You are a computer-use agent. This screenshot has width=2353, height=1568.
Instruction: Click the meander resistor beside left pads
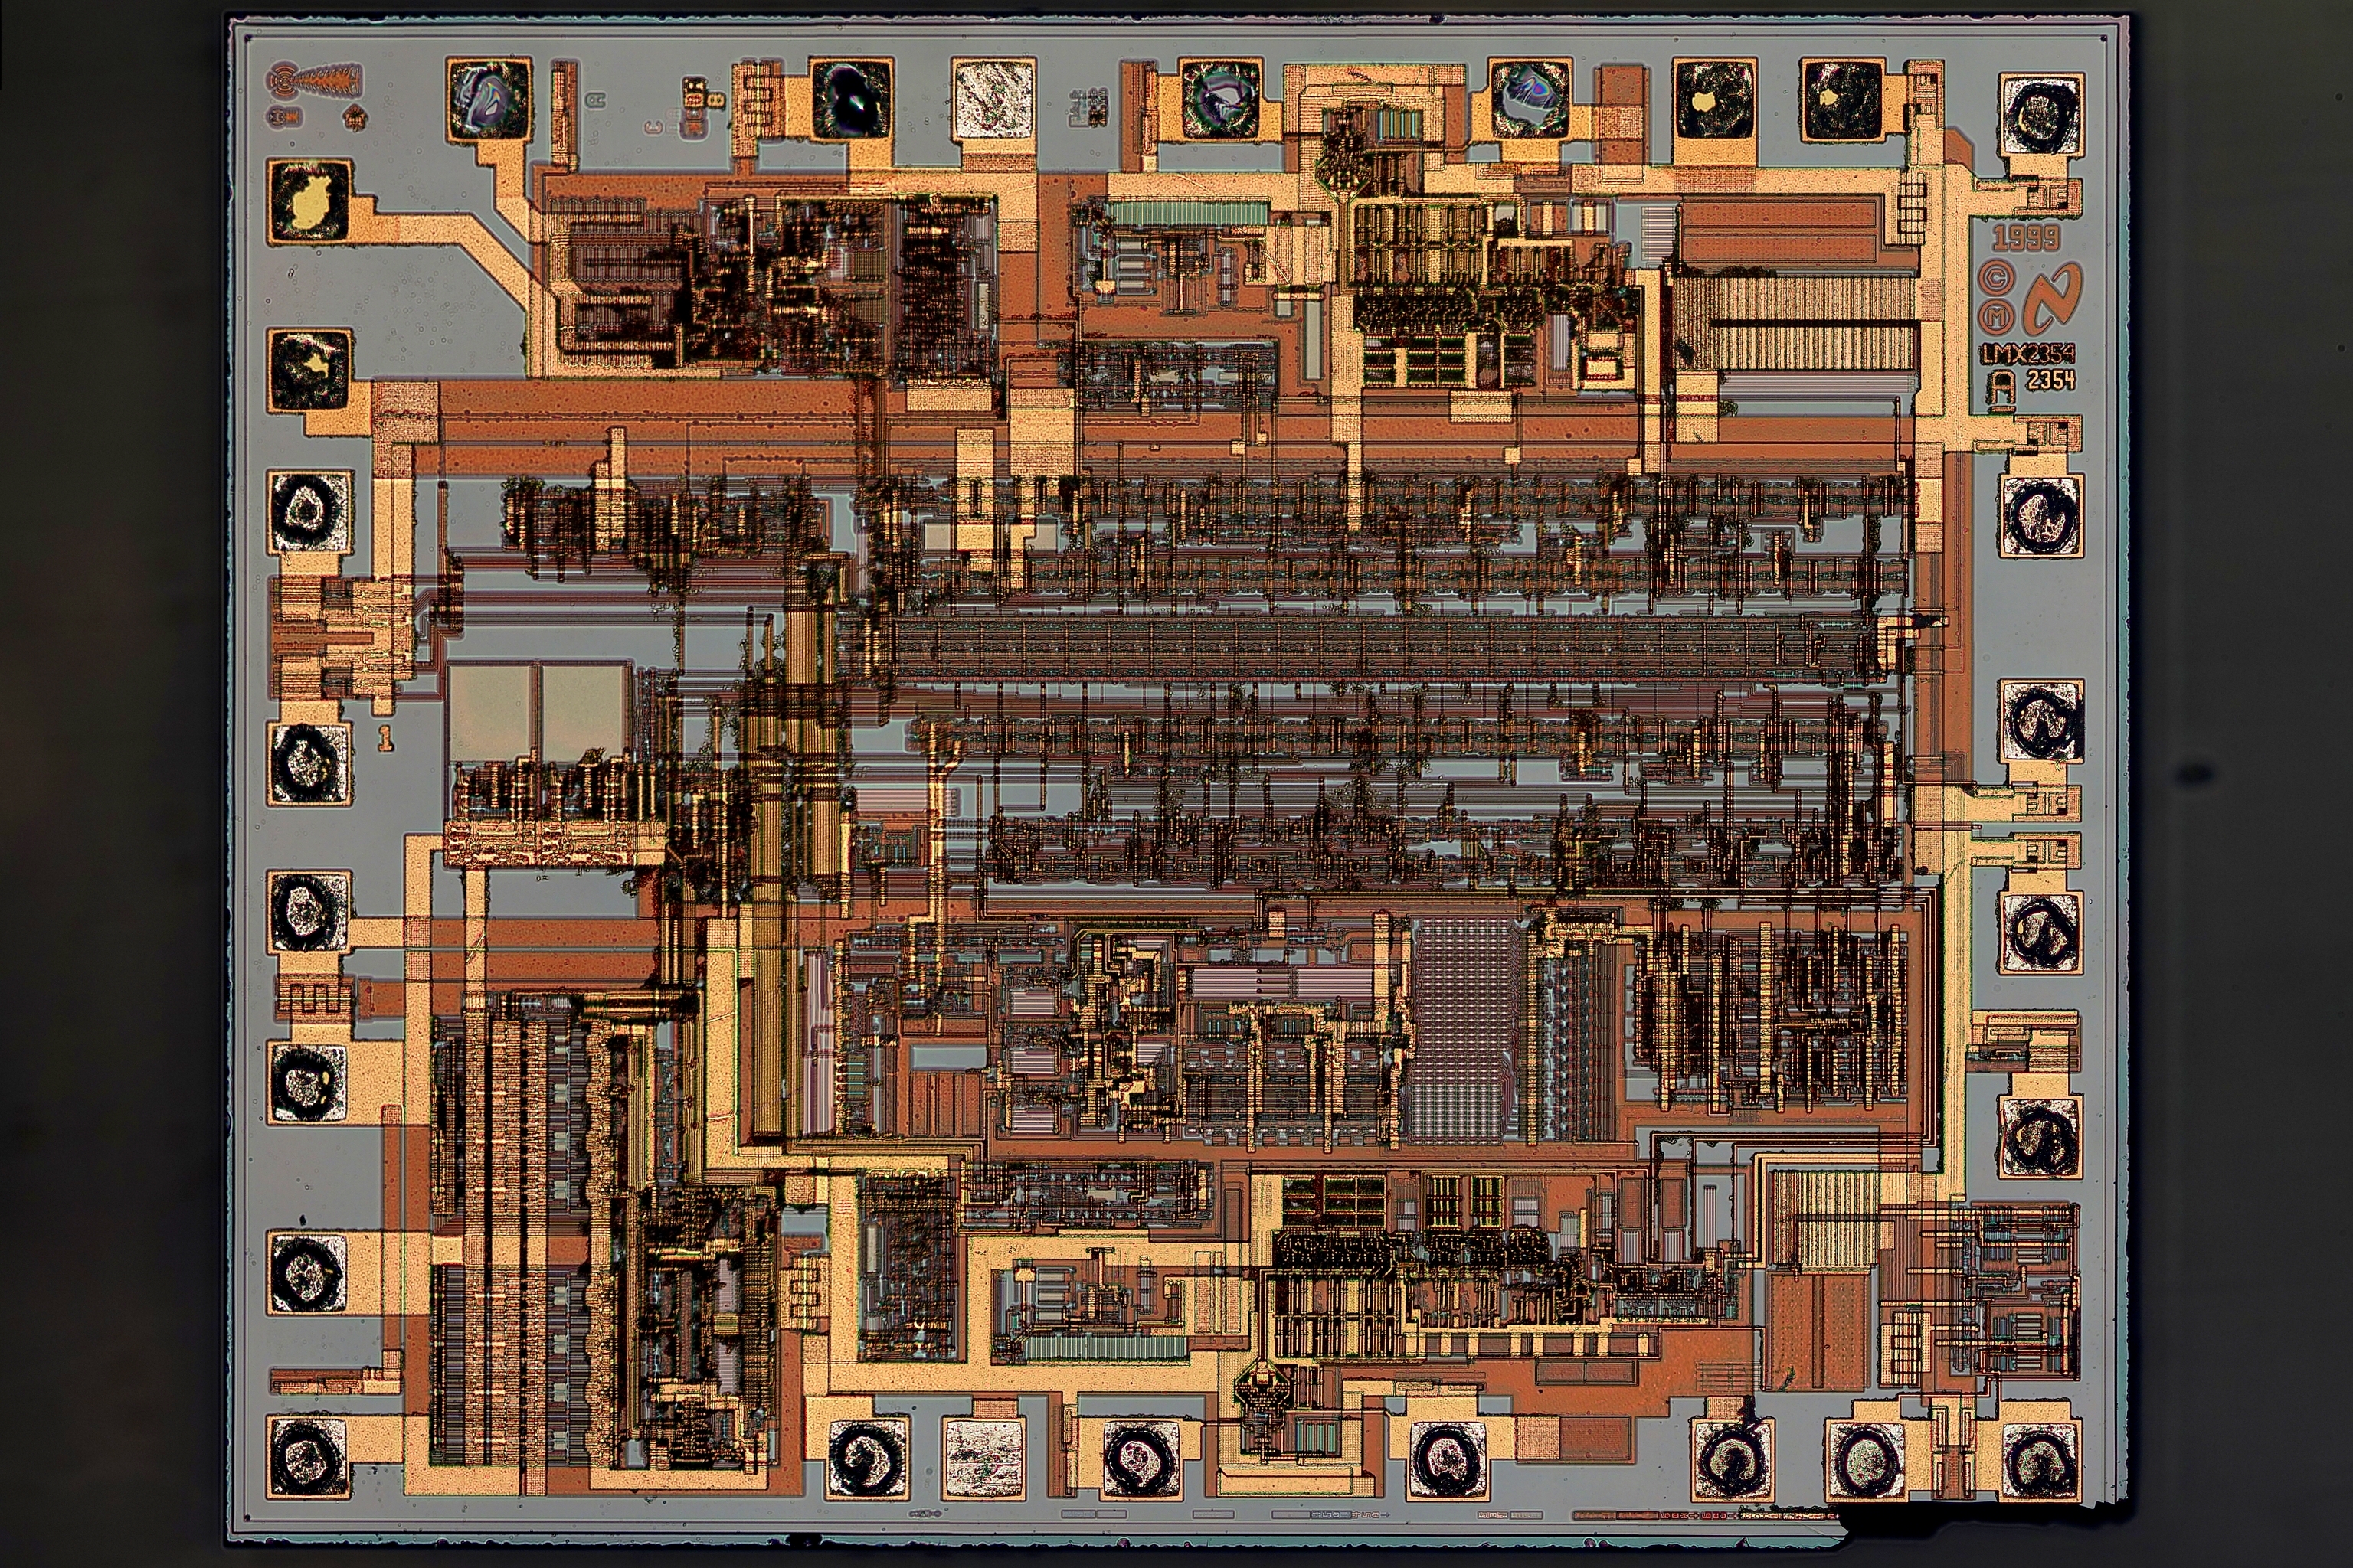coord(315,997)
